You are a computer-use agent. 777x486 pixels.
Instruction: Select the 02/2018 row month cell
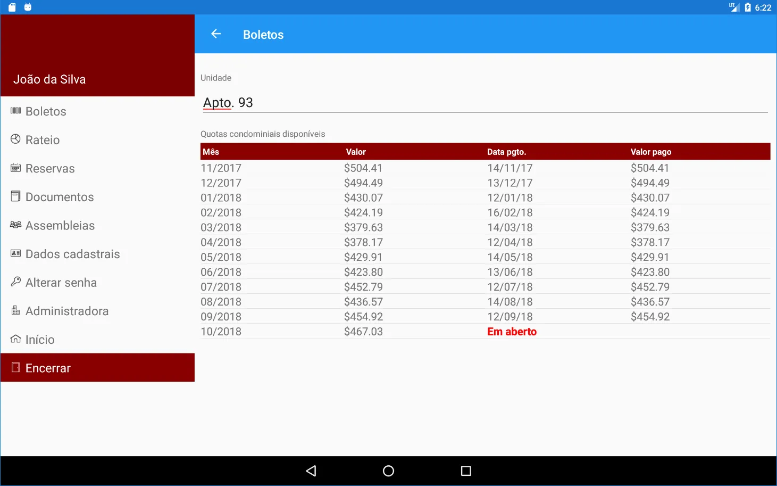tap(221, 213)
